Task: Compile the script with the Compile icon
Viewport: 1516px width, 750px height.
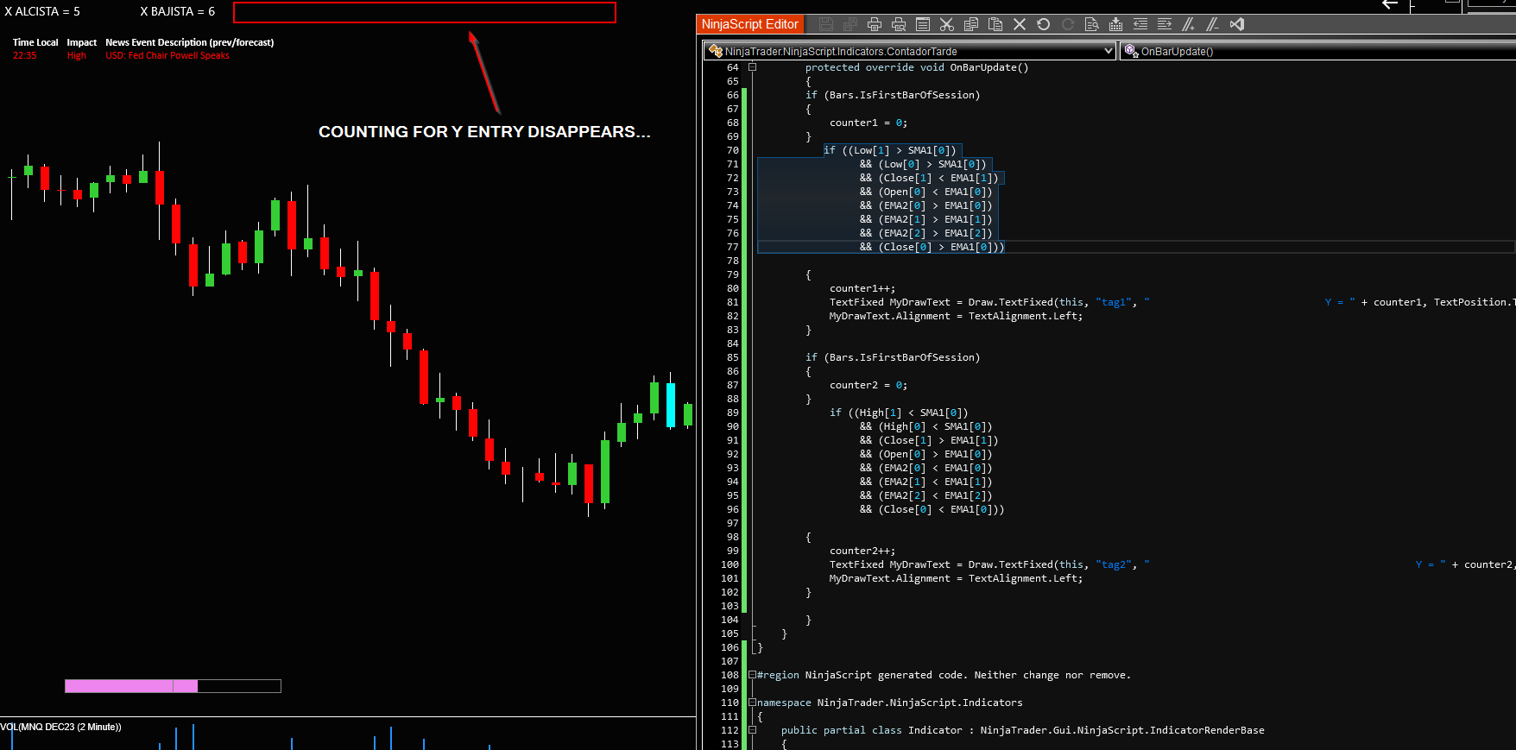Action: click(1116, 24)
